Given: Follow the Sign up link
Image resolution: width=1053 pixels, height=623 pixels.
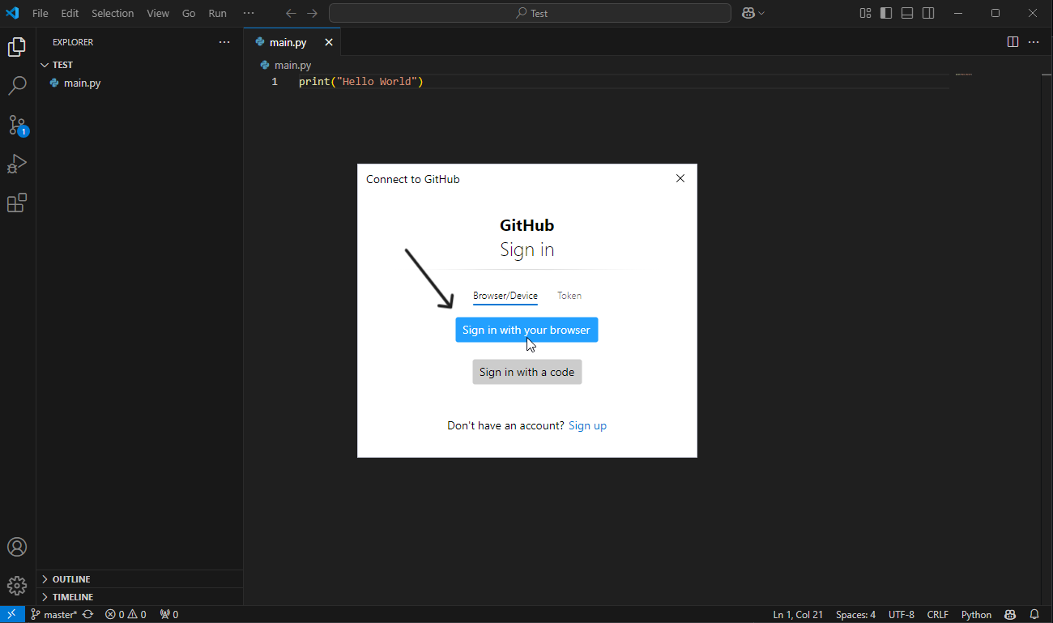Looking at the screenshot, I should pyautogui.click(x=587, y=425).
